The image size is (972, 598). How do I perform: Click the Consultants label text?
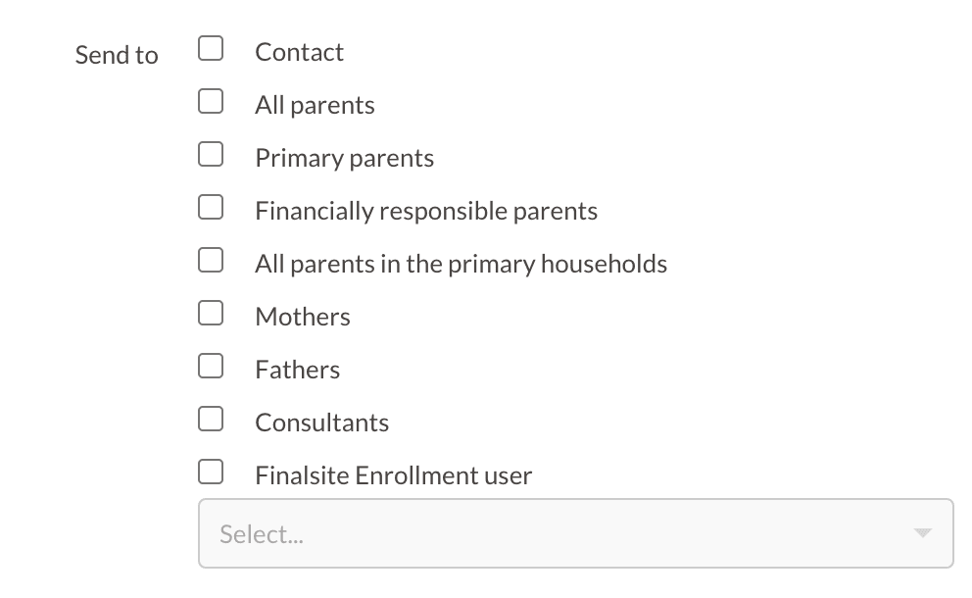coord(321,423)
